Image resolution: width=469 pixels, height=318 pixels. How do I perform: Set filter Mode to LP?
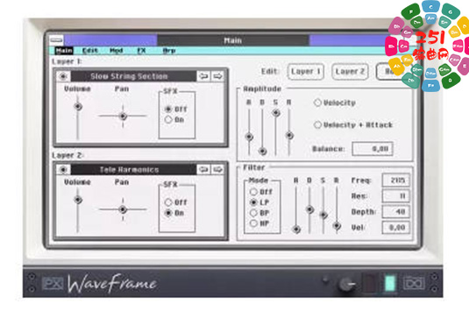pos(253,202)
